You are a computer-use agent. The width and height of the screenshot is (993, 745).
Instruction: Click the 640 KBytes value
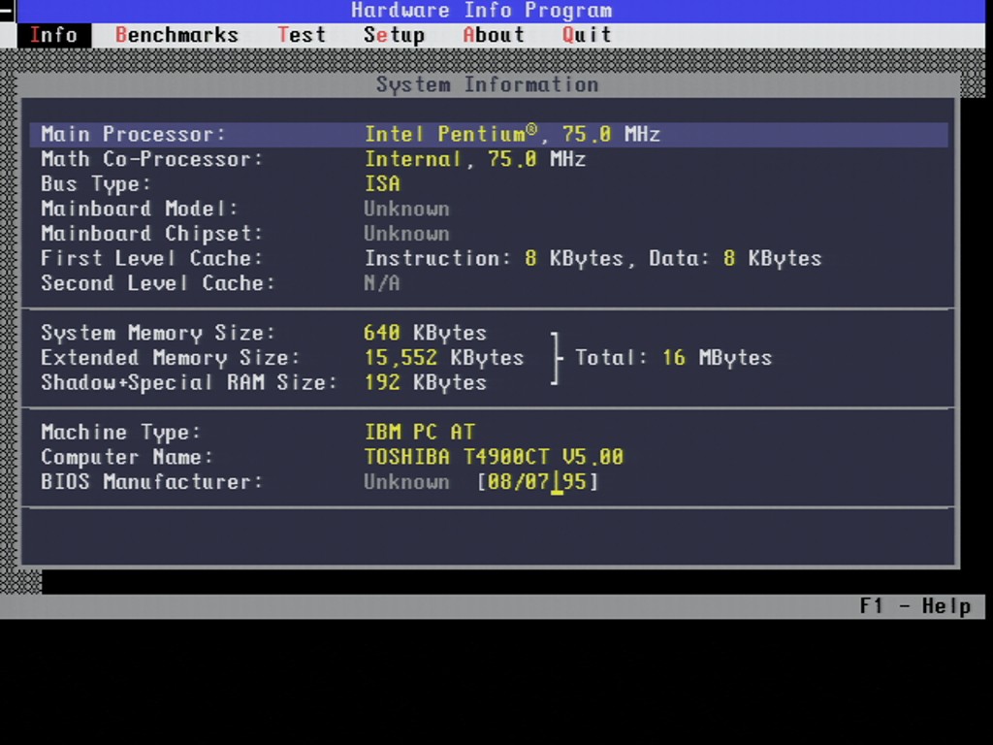click(426, 333)
